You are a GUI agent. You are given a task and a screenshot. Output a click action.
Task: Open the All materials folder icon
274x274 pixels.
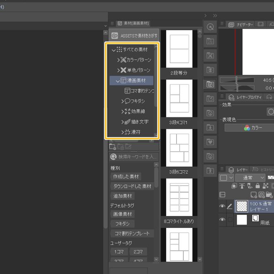click(210, 41)
